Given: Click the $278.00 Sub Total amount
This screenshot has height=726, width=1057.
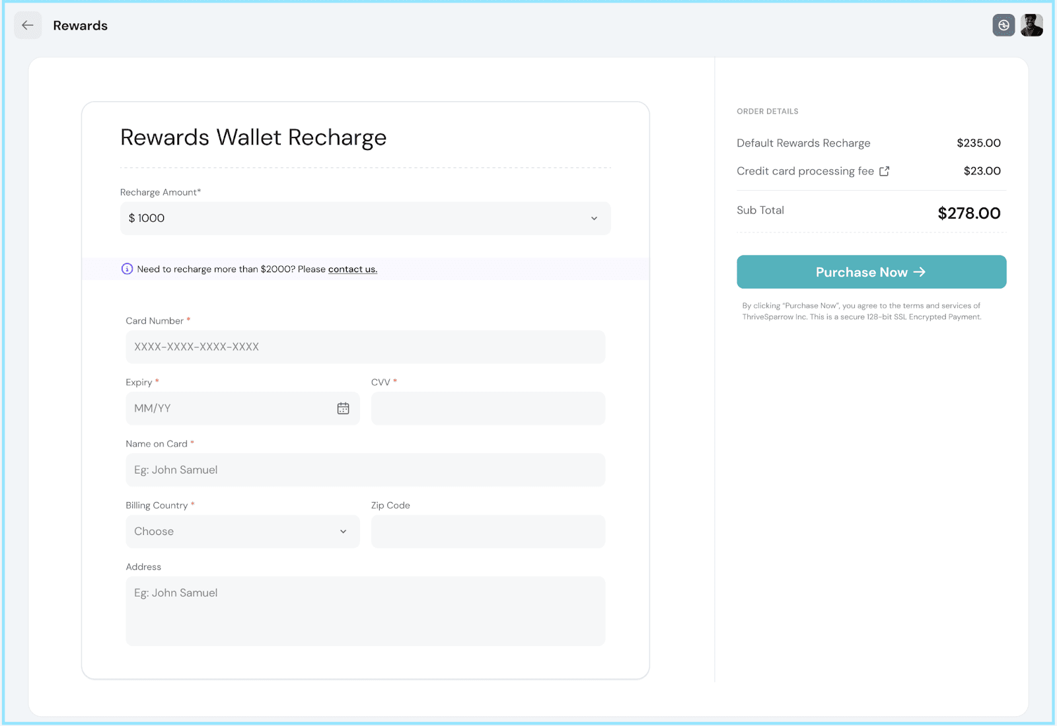Looking at the screenshot, I should point(968,213).
